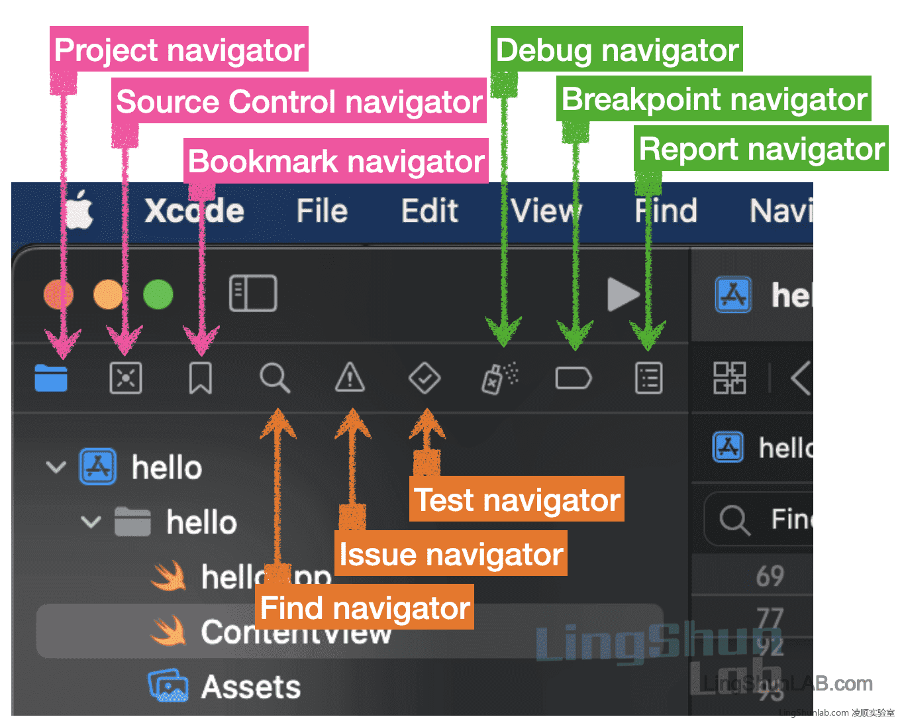This screenshot has width=902, height=725.
Task: Select the Assets catalog item
Action: [x=250, y=687]
